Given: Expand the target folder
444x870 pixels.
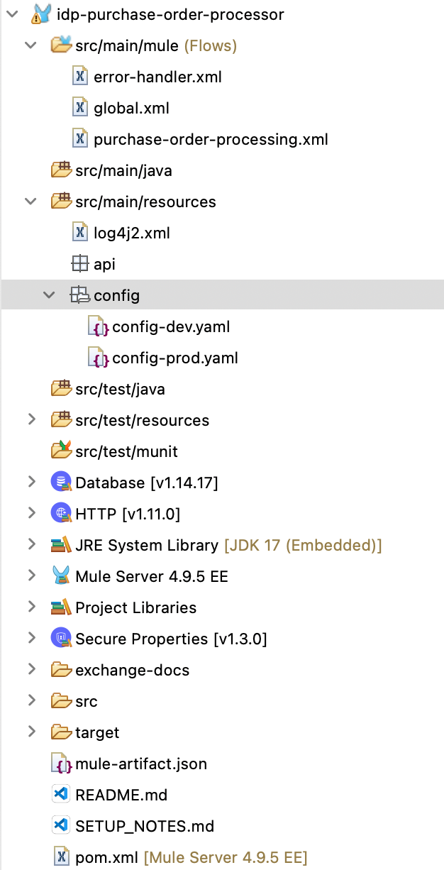Looking at the screenshot, I should tap(31, 732).
